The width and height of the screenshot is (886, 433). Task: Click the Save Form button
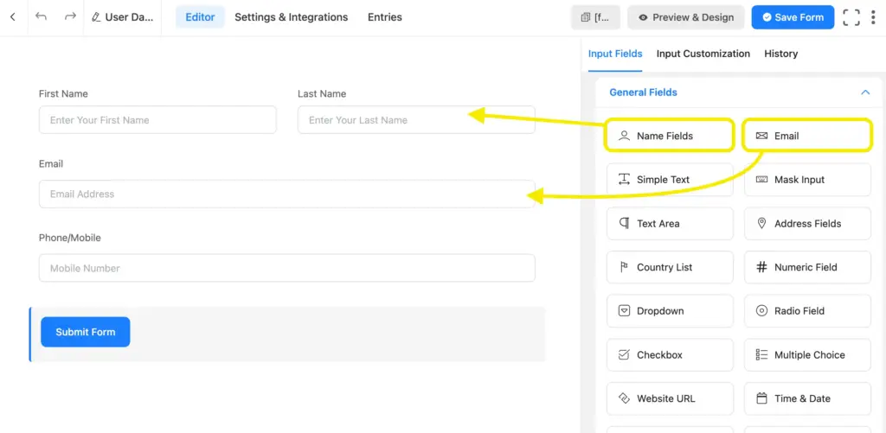click(x=793, y=17)
